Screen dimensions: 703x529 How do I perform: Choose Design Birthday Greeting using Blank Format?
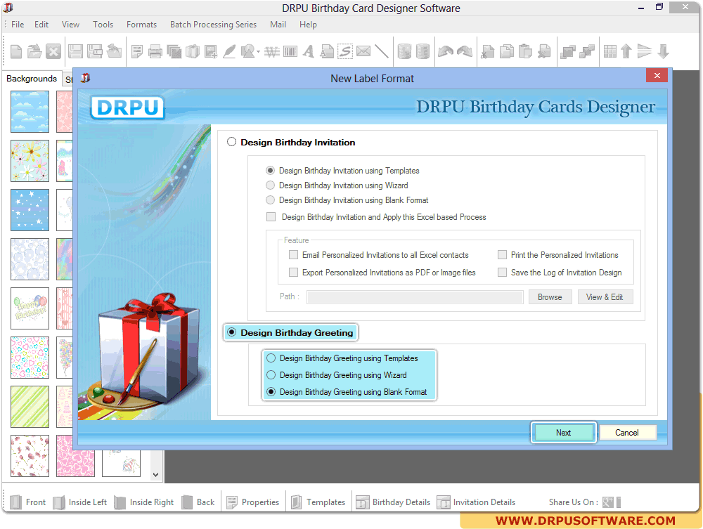[271, 392]
